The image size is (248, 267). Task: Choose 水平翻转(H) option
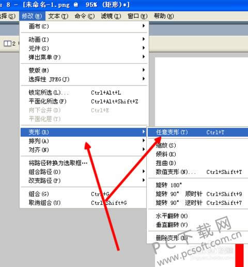pyautogui.click(x=198, y=216)
